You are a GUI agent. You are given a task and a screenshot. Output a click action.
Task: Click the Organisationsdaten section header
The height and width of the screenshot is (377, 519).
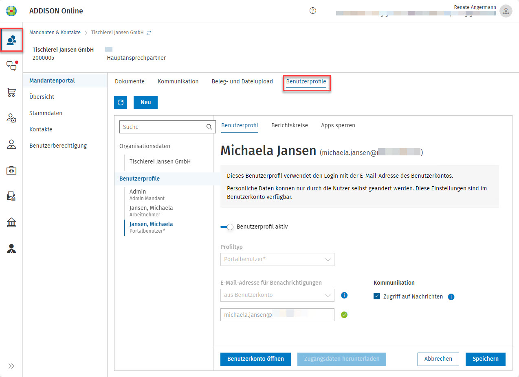145,146
